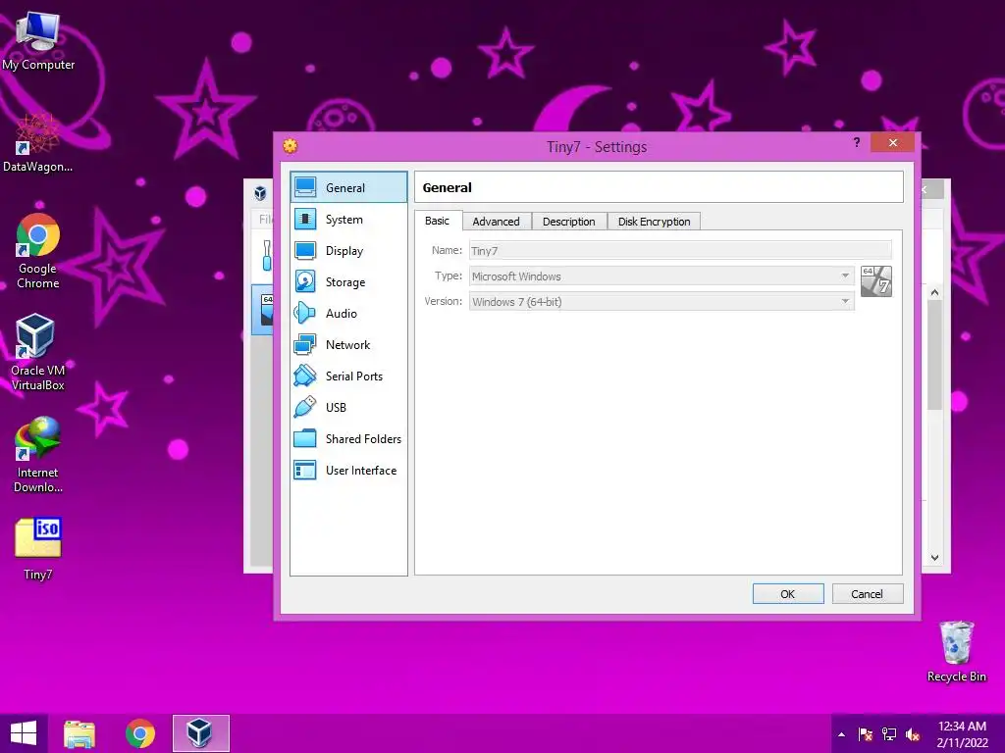Open Chrome from the taskbar
The width and height of the screenshot is (1005, 753).
[x=140, y=733]
